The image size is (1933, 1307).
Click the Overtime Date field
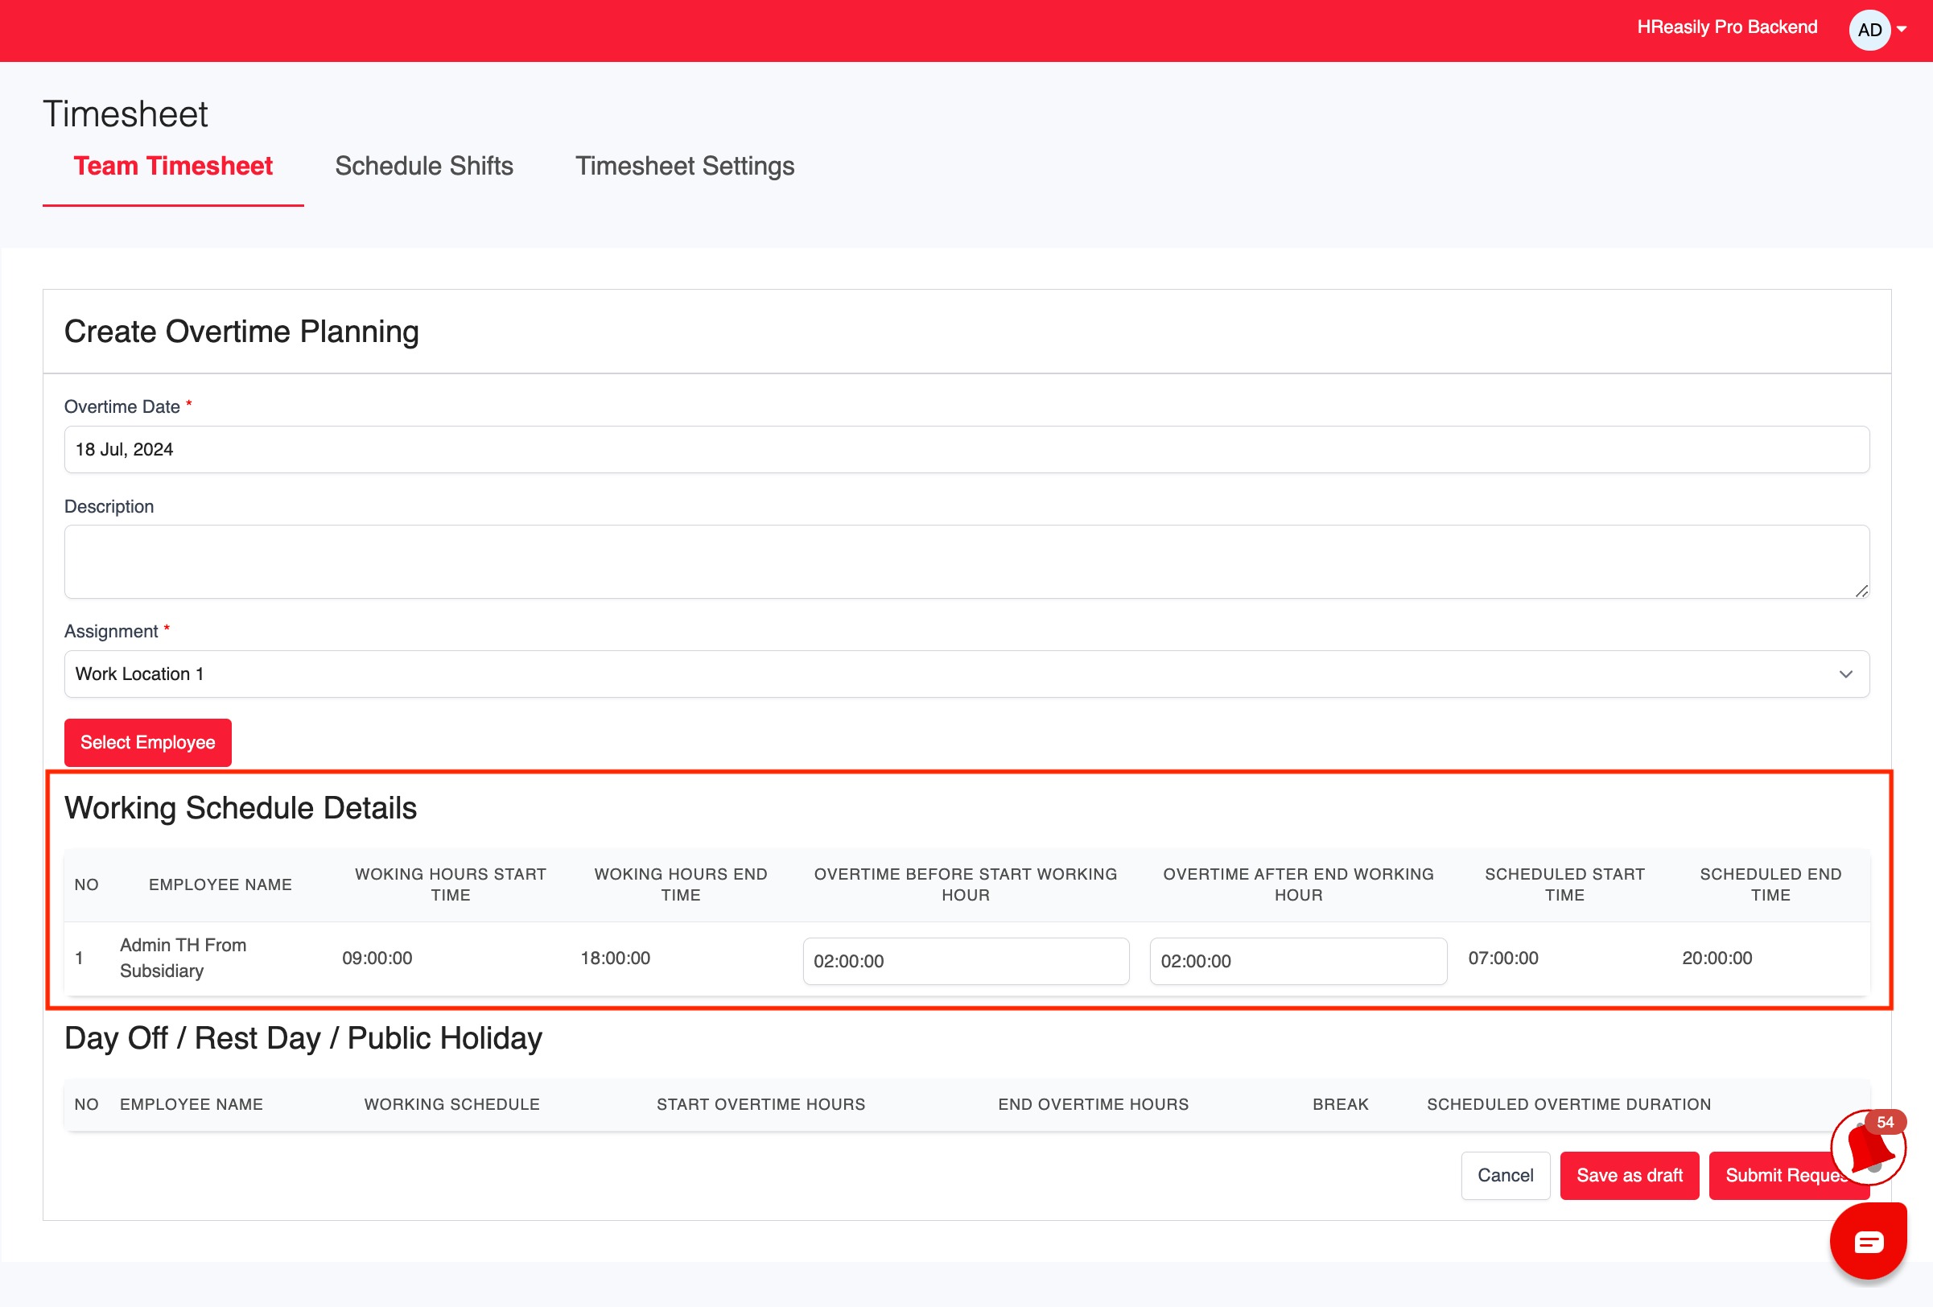[966, 449]
